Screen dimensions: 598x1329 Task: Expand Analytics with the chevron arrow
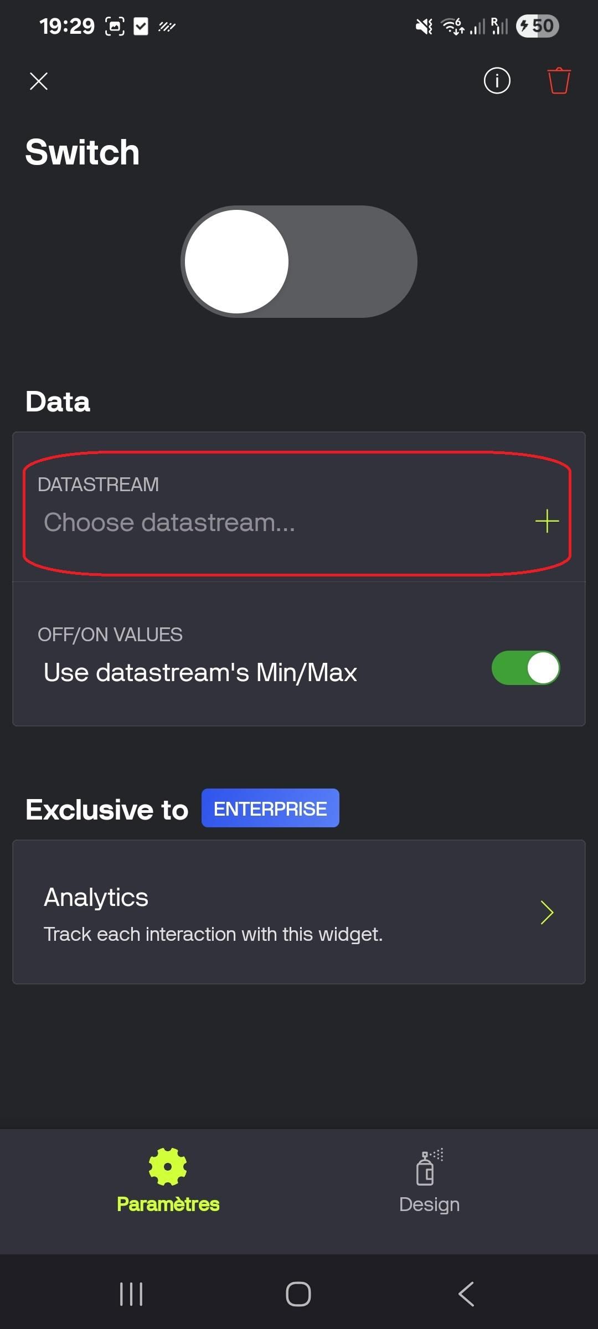tap(547, 913)
